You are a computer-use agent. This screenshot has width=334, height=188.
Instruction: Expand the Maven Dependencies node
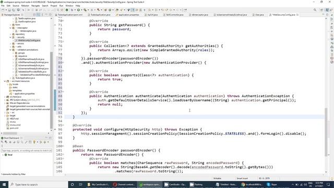(x=5, y=103)
